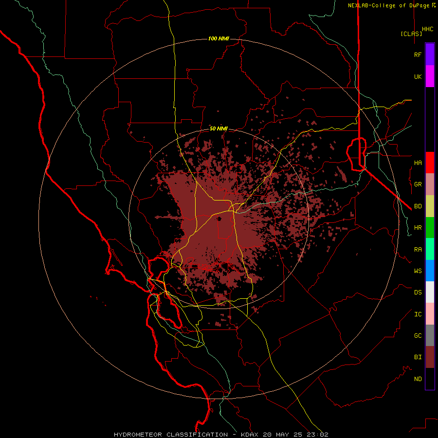Click the RA light green legend swatch

click(430, 249)
